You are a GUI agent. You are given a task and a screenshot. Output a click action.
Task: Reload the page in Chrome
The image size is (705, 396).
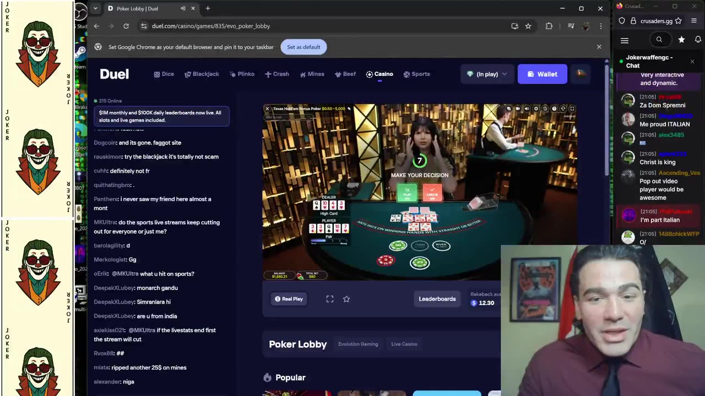point(126,26)
